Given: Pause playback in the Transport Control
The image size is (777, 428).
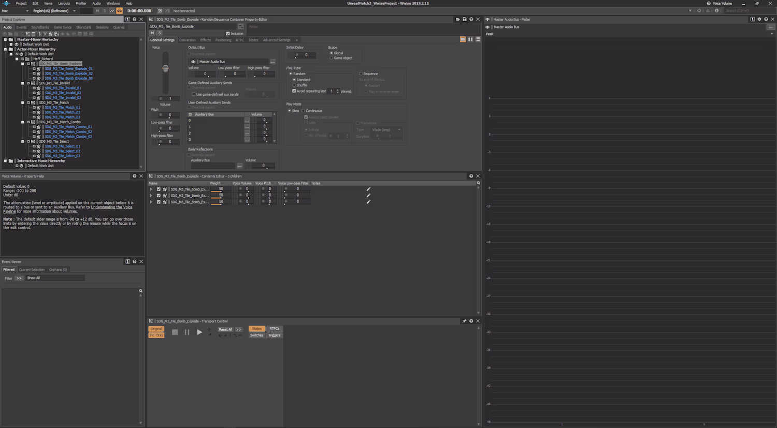Looking at the screenshot, I should tap(187, 332).
